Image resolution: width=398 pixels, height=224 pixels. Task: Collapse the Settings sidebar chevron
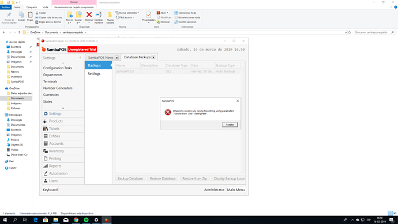click(80, 58)
